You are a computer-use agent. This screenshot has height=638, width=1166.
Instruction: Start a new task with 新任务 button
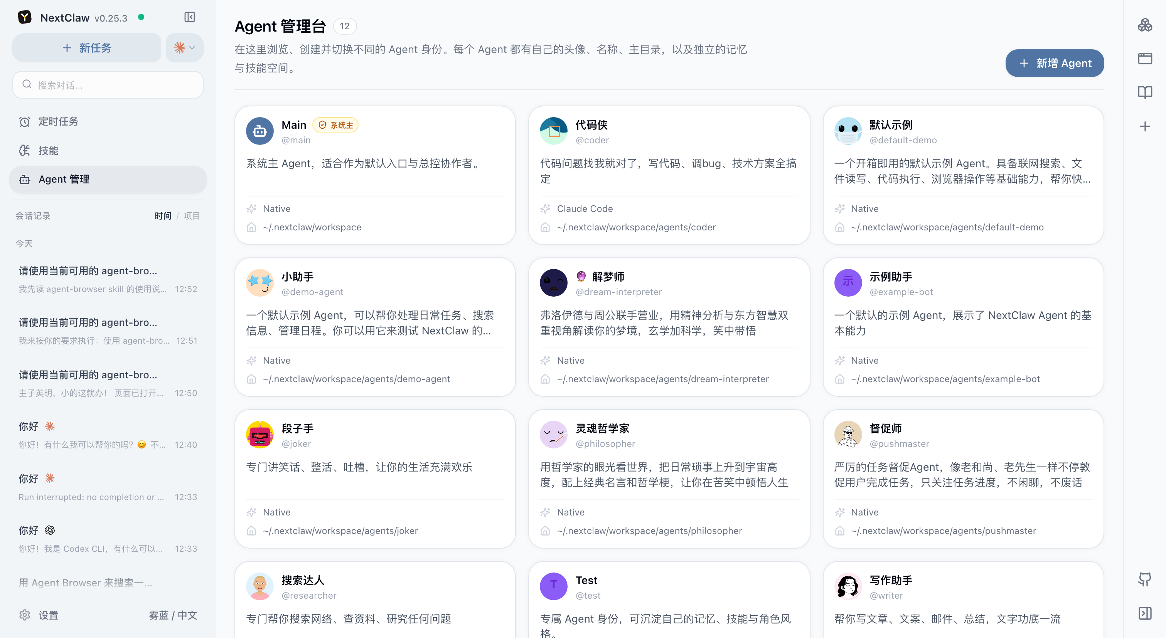point(86,47)
